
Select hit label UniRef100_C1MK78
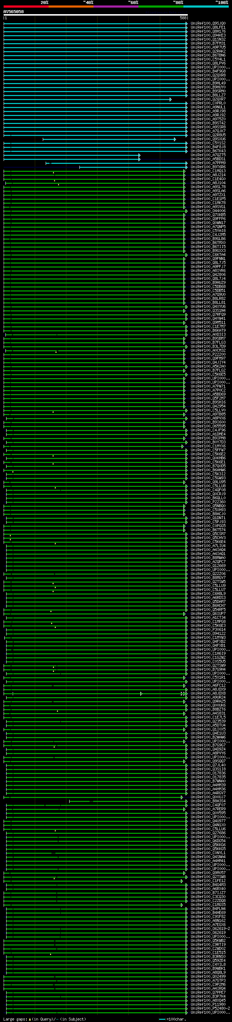[208, 203]
